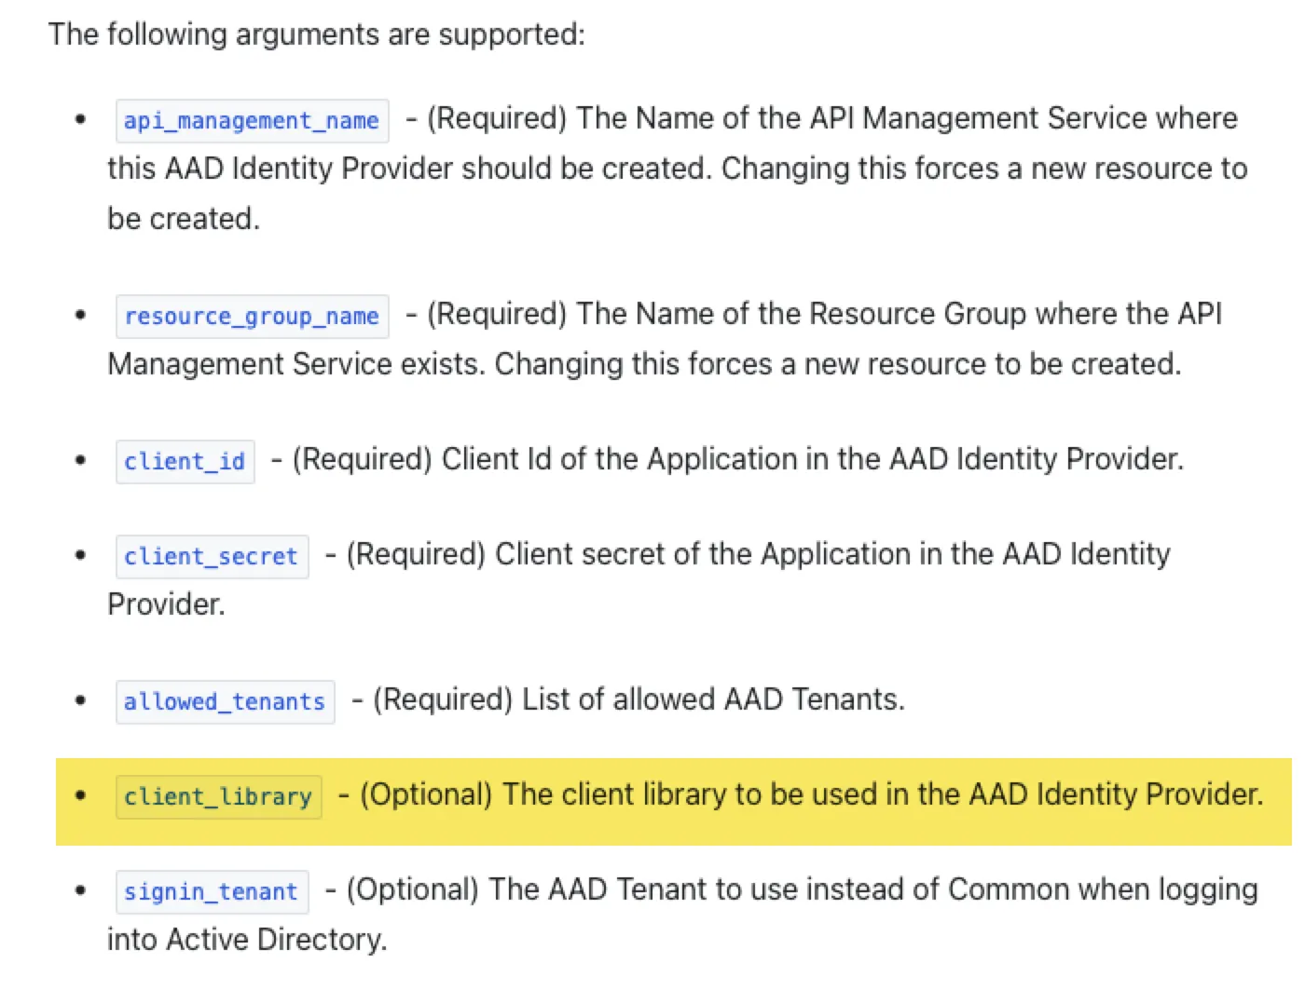Click the bullet point beside client_id
This screenshot has height=1004, width=1305.
[81, 460]
